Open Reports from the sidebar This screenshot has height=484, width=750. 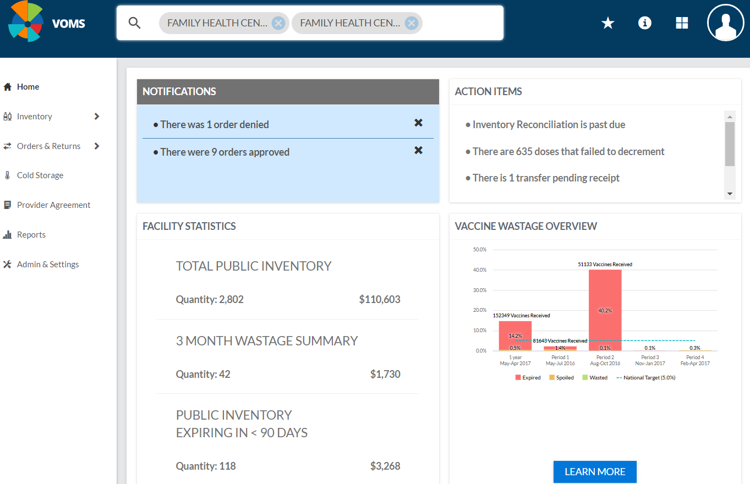31,235
